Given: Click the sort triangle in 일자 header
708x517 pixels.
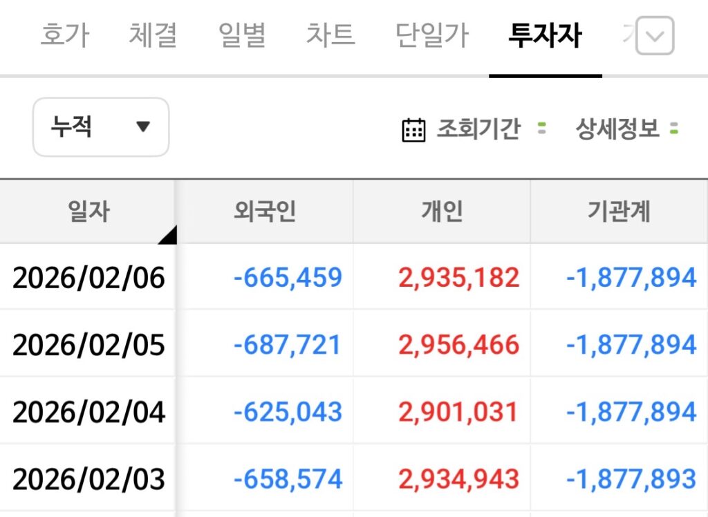Looking at the screenshot, I should pyautogui.click(x=167, y=235).
